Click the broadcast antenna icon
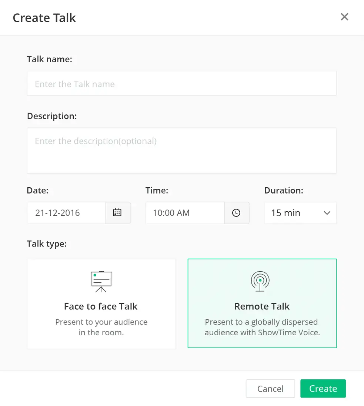This screenshot has height=406, width=364. tap(260, 281)
